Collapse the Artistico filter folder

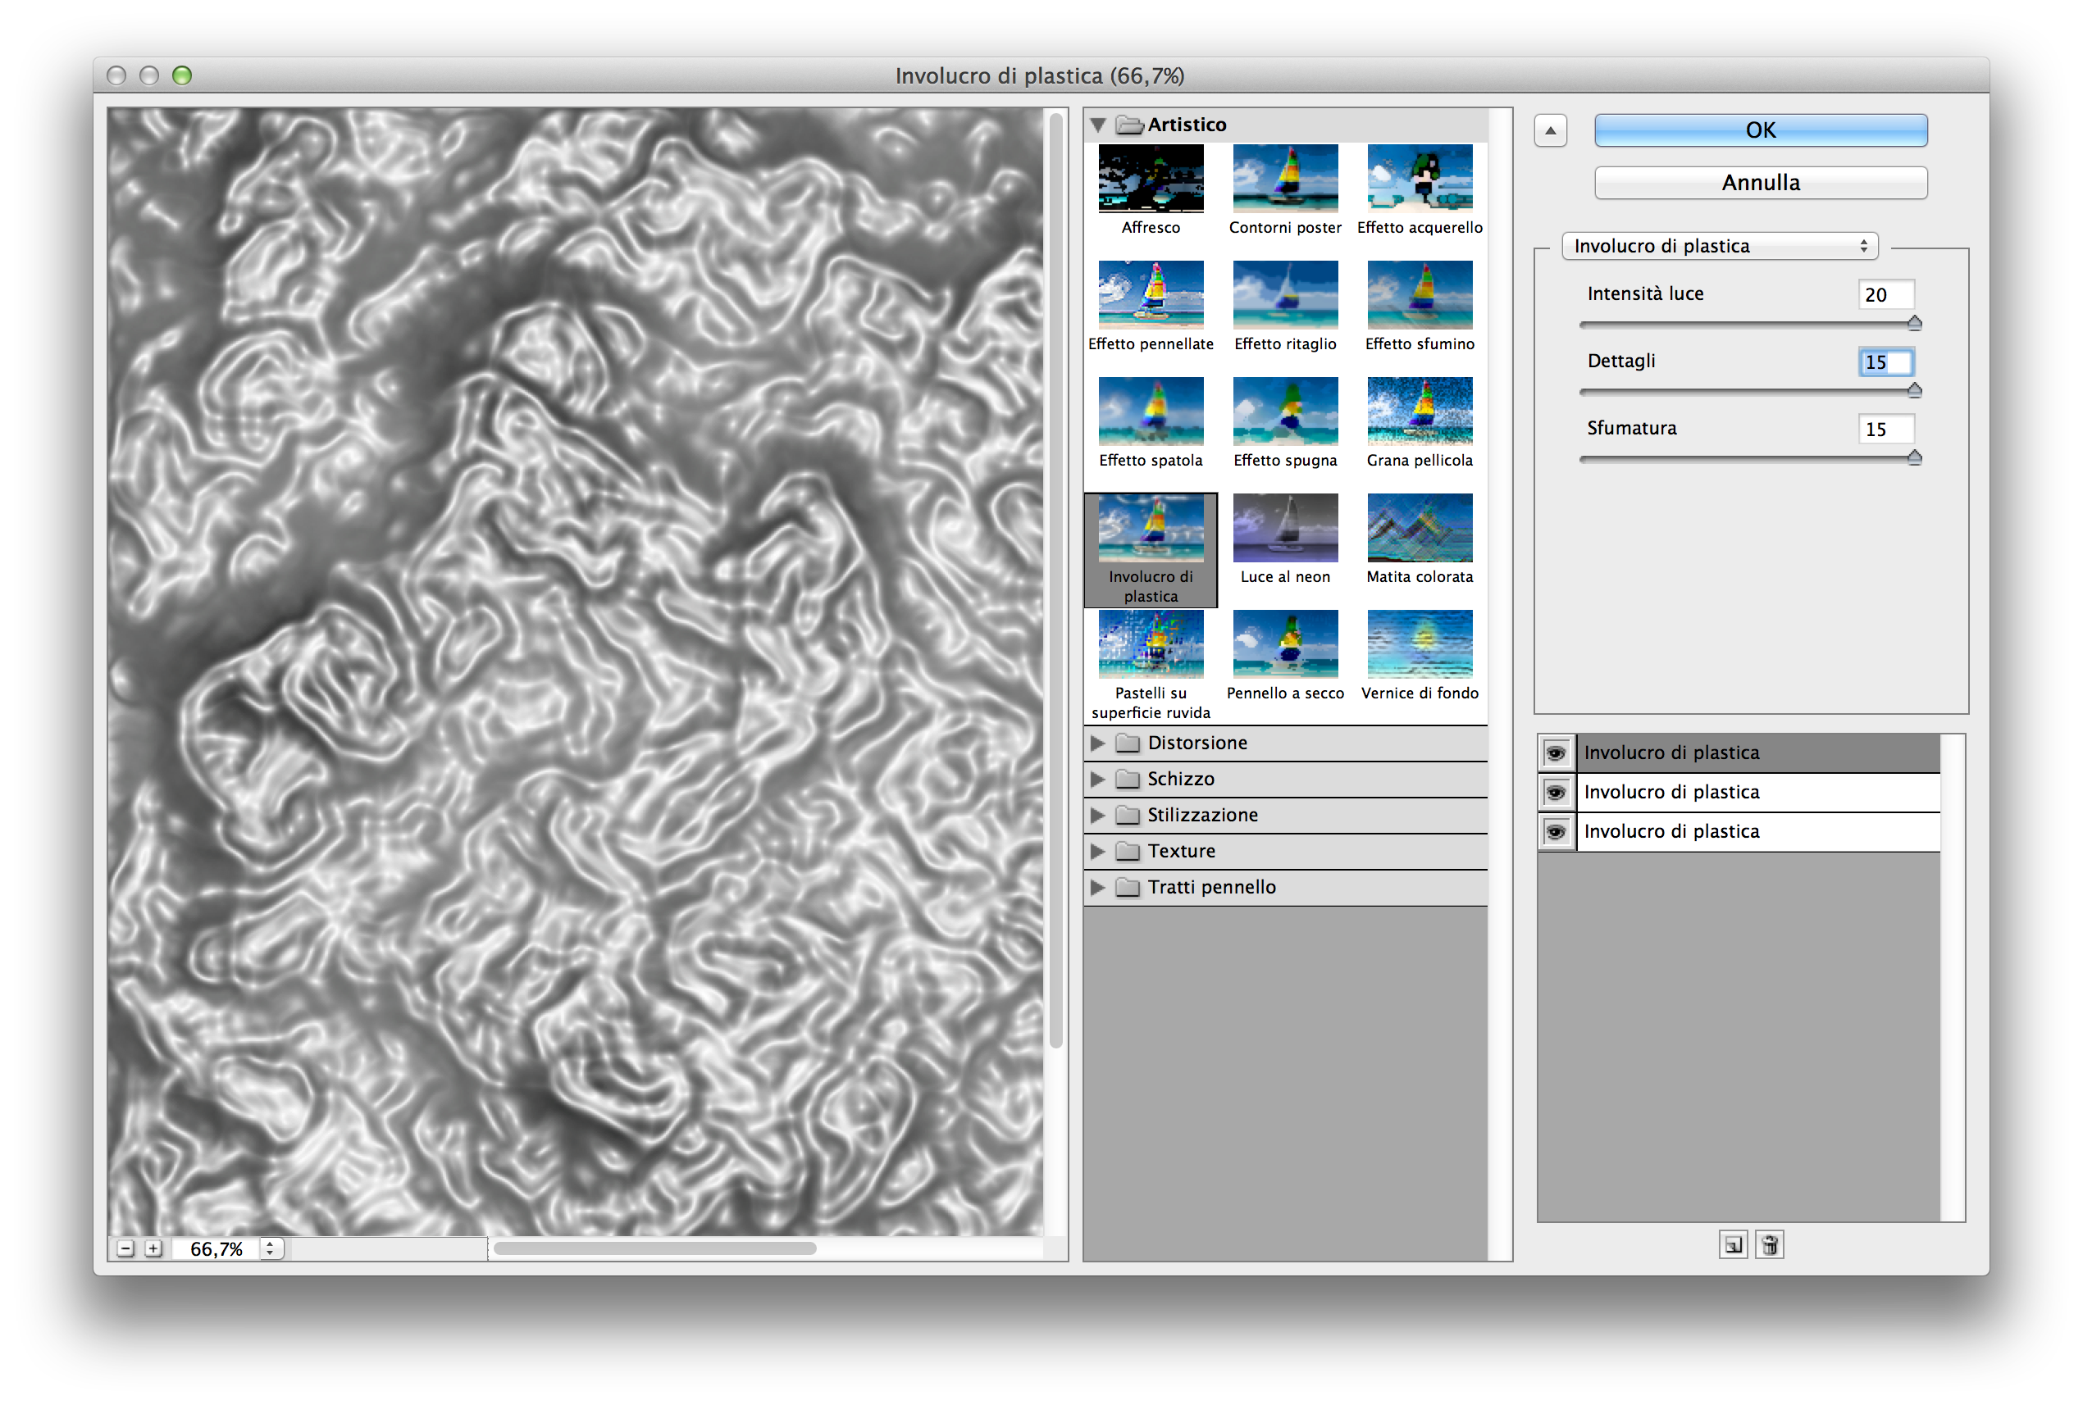pos(1097,125)
